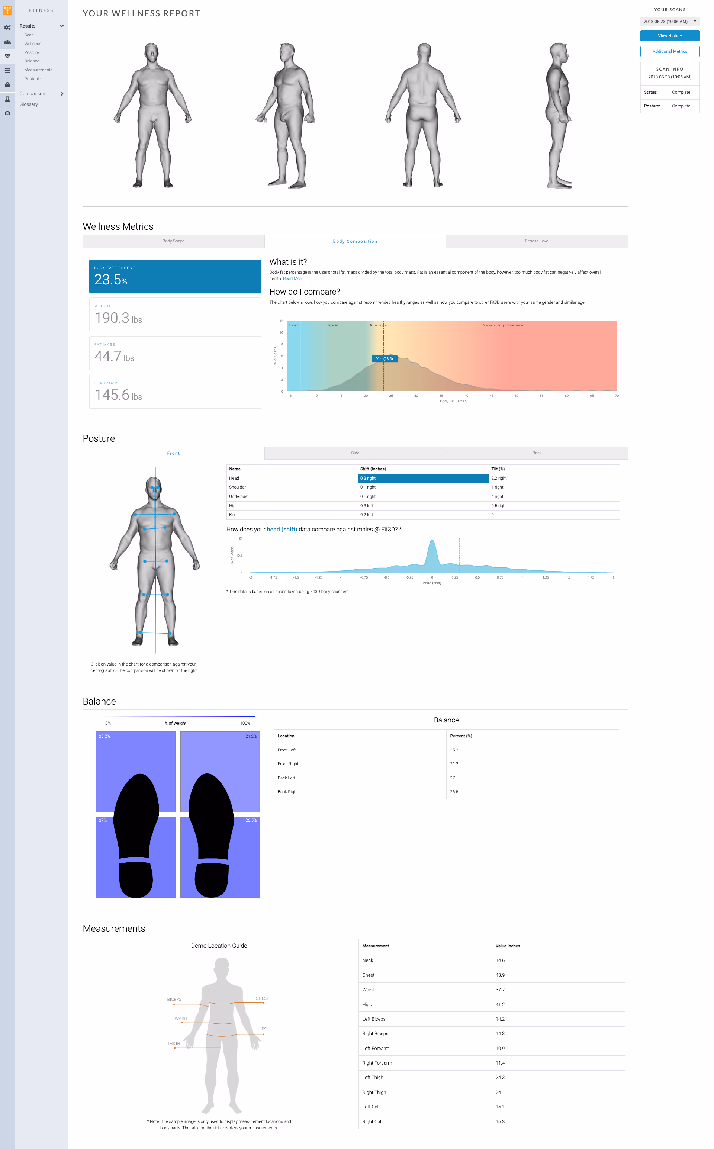Open the lab flask sidebar icon
This screenshot has height=1149, width=714.
(x=7, y=99)
